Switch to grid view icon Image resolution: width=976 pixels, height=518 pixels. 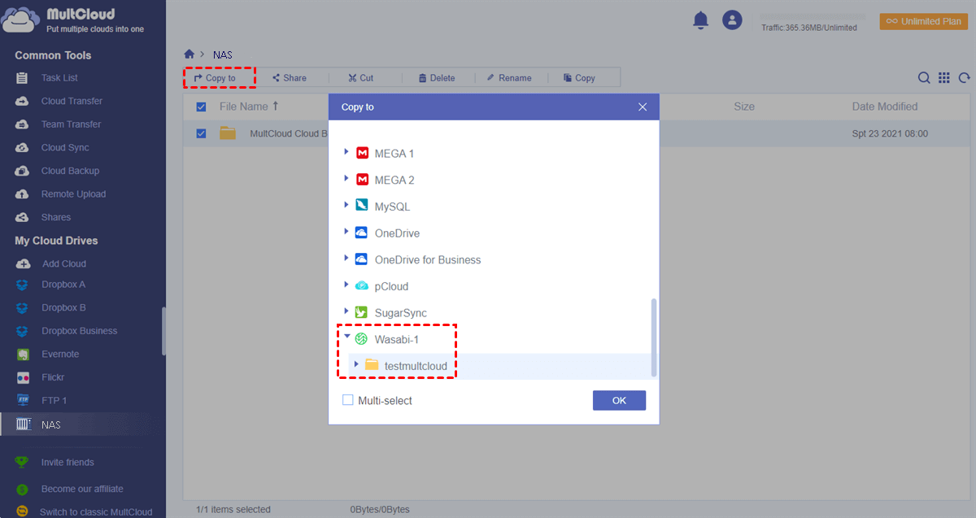[x=943, y=78]
